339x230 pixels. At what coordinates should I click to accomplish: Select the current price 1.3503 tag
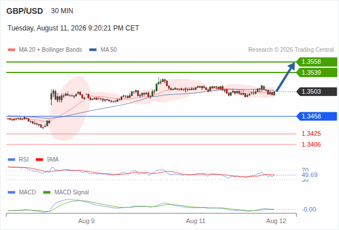tap(317, 92)
